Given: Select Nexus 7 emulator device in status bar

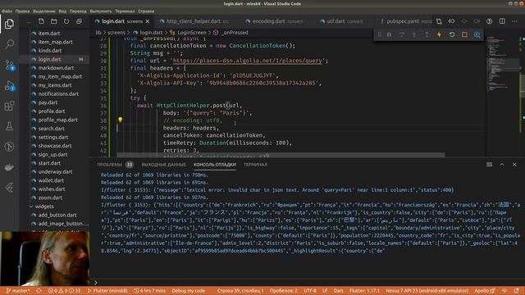Looking at the screenshot, I should (x=427, y=291).
